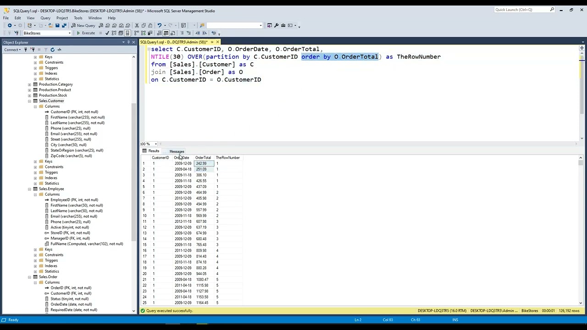Expand the Production.Category table node
The height and width of the screenshot is (330, 587).
pyautogui.click(x=29, y=84)
